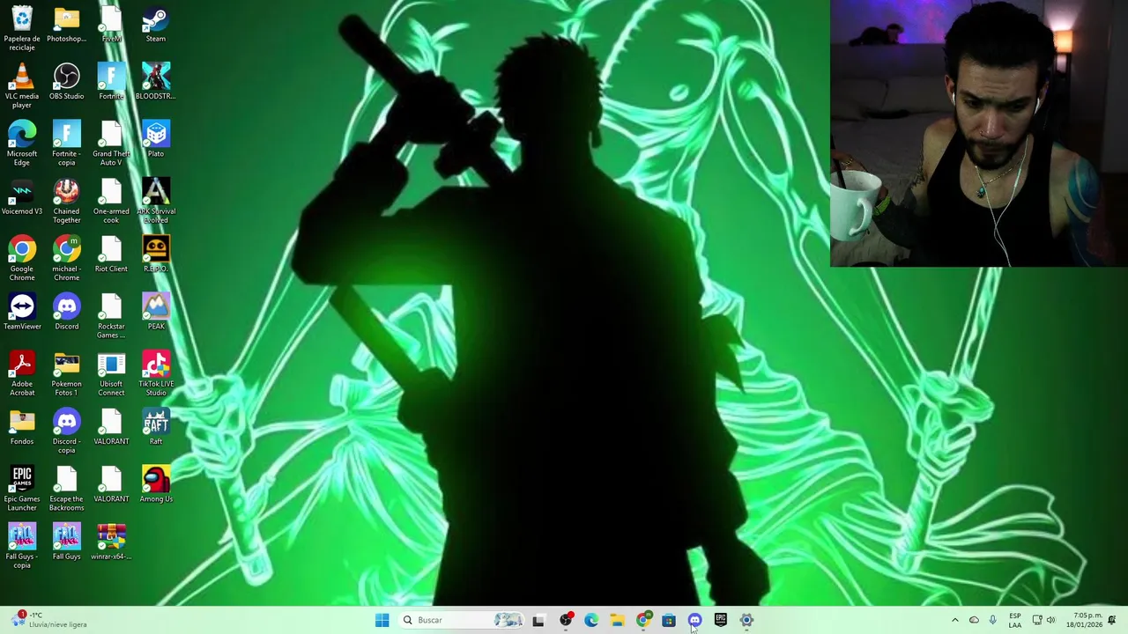This screenshot has height=634, width=1128.
Task: Select the winrar-x64 installer icon
Action: 111,542
